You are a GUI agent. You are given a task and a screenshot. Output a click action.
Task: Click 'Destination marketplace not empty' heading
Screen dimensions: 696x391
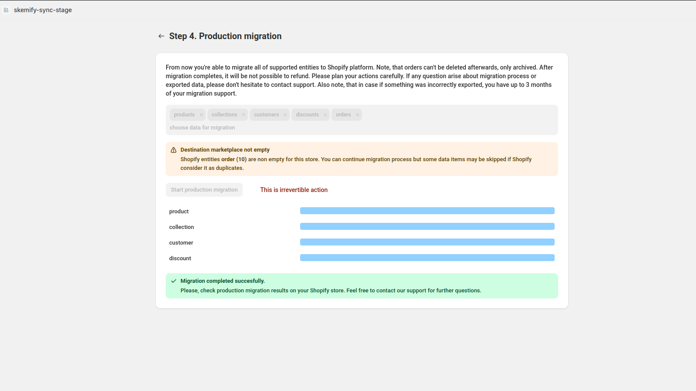pyautogui.click(x=225, y=150)
